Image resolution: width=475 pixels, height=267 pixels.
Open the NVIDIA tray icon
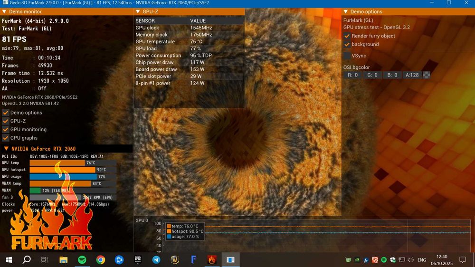coord(358,260)
